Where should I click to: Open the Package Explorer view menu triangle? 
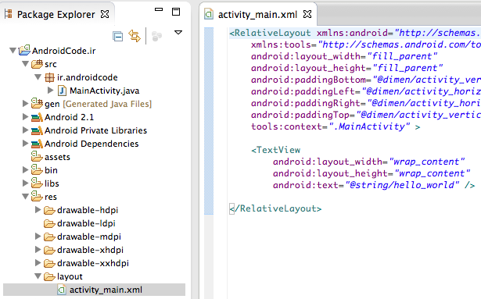[178, 32]
